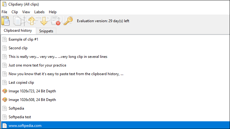Select the "Second clip" entry
The height and width of the screenshot is (129, 230).
tap(115, 48)
